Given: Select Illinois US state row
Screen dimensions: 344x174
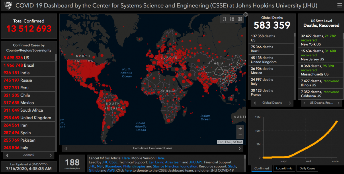Looking at the screenshot, I should click(320, 83).
